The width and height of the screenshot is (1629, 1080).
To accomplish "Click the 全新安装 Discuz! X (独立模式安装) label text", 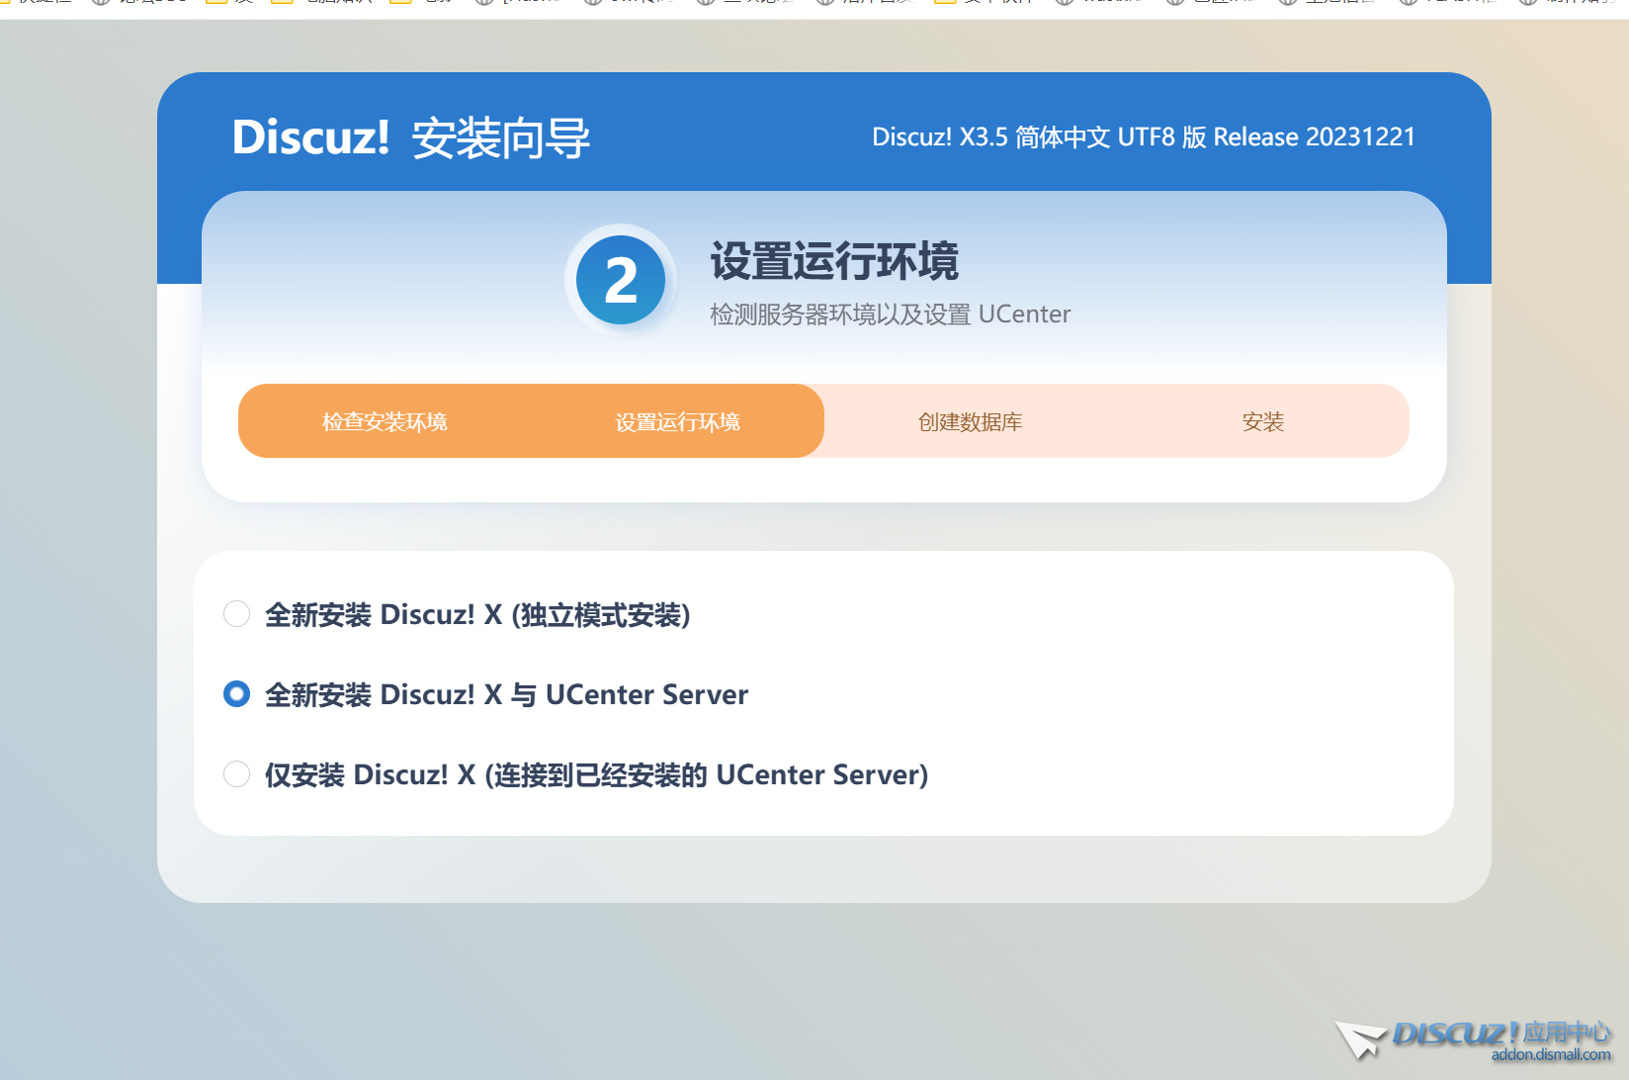I will click(x=477, y=615).
